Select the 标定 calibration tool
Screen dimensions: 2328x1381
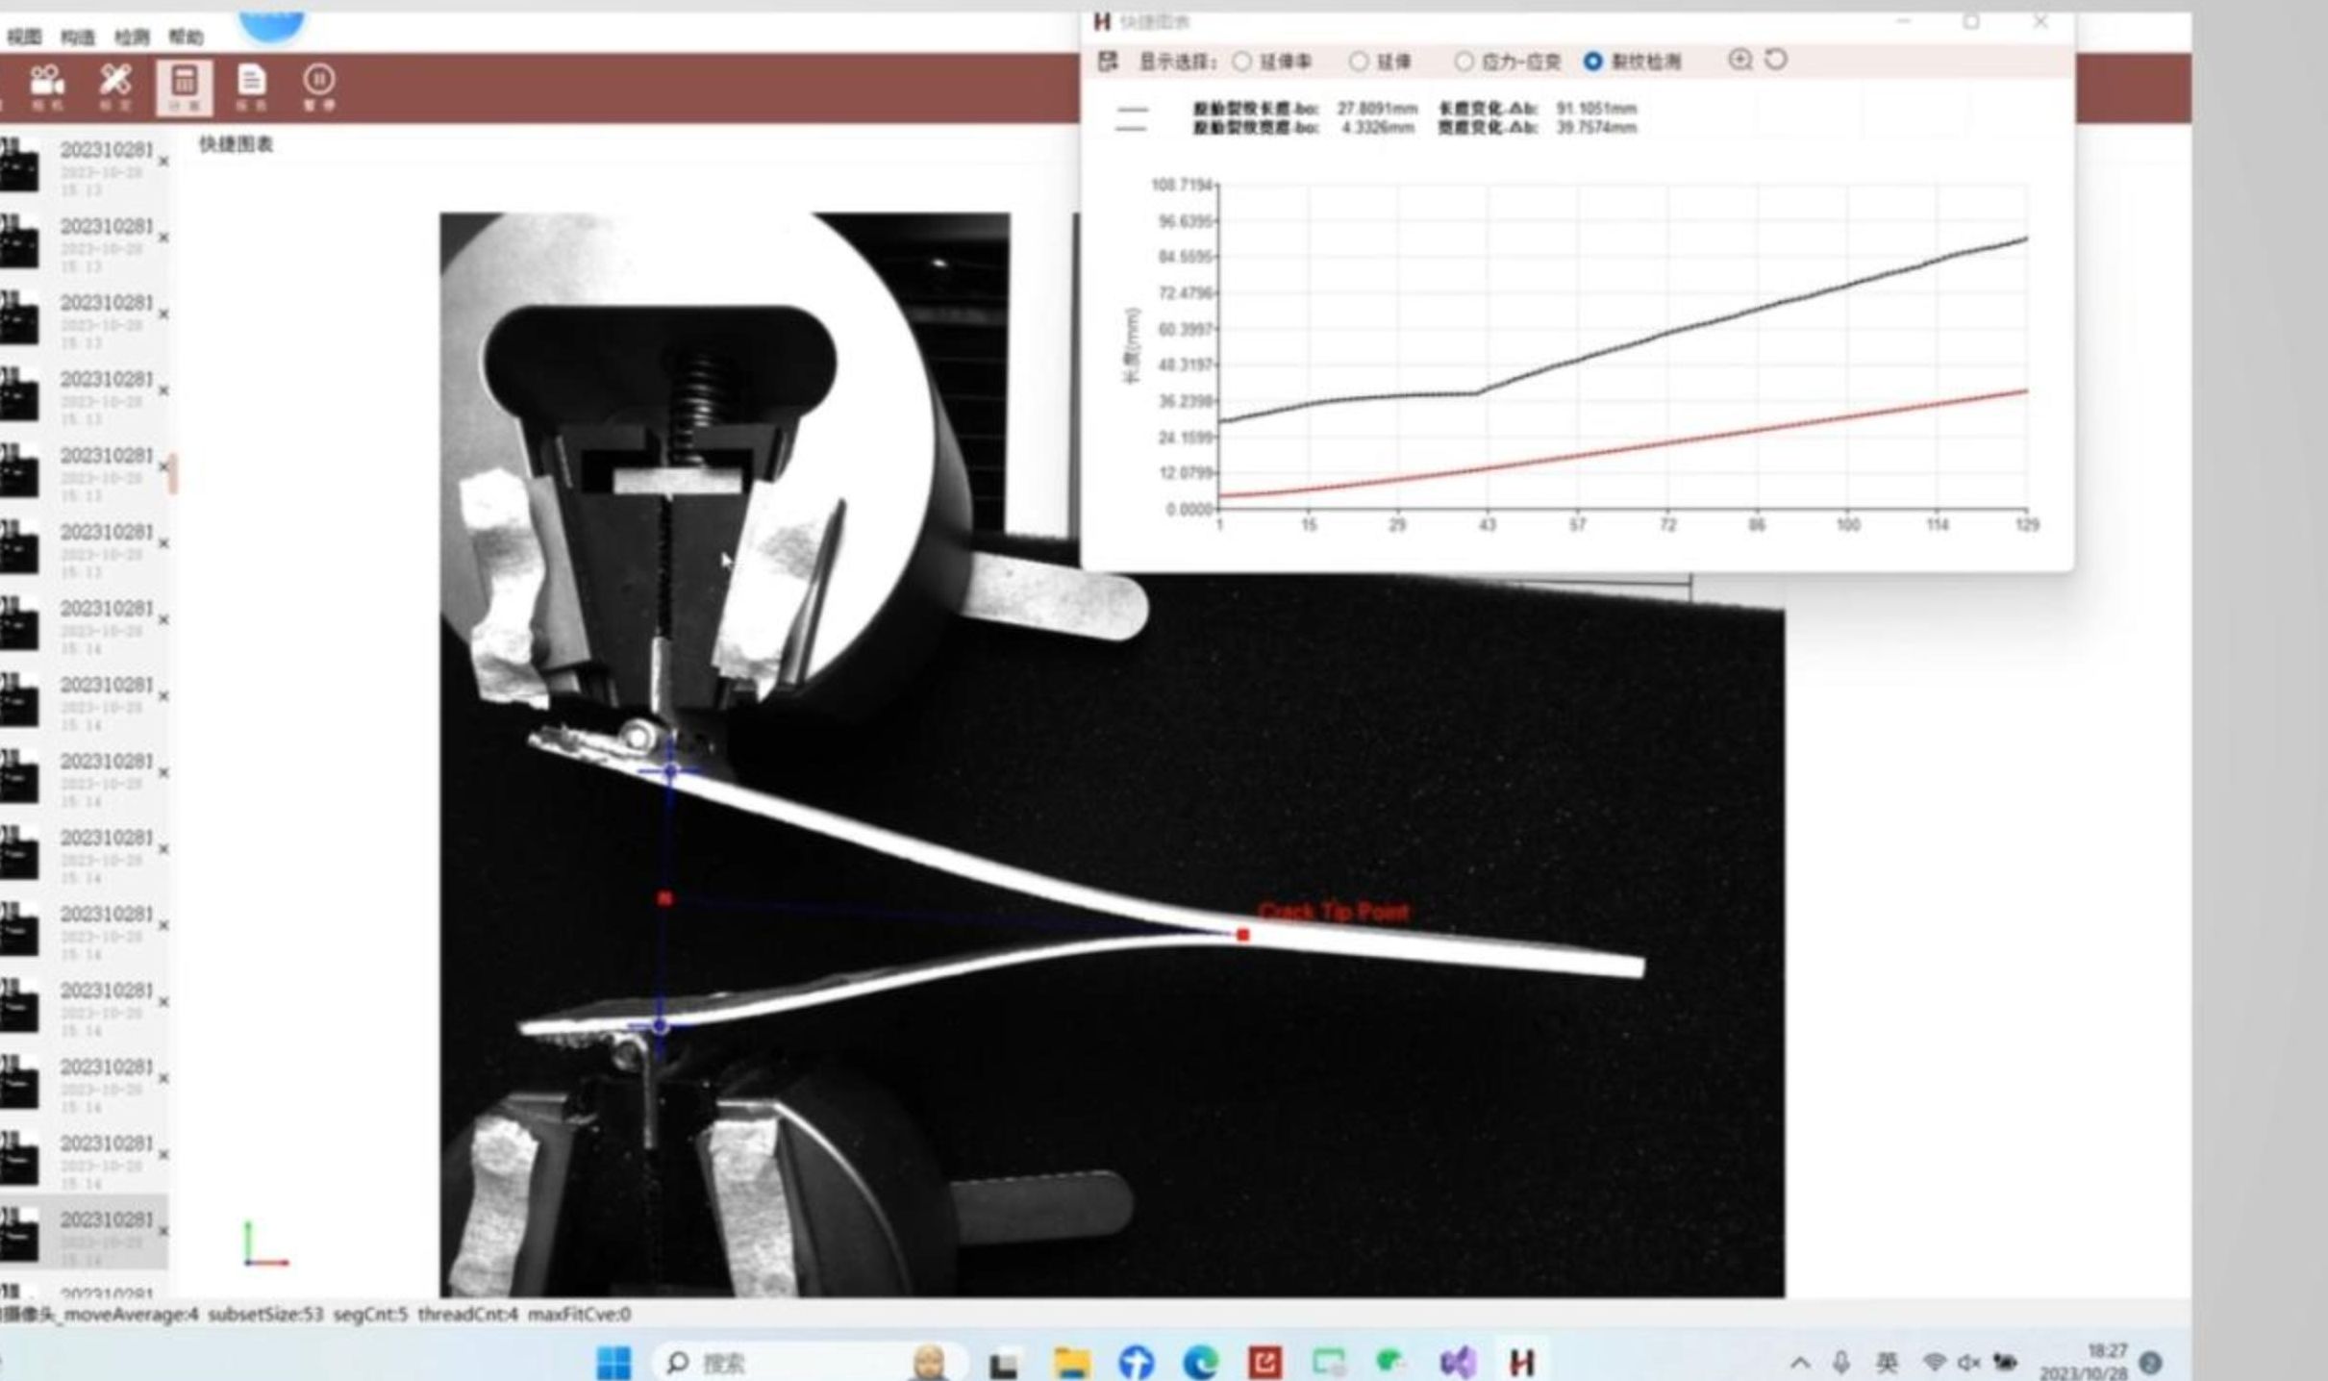pos(115,87)
